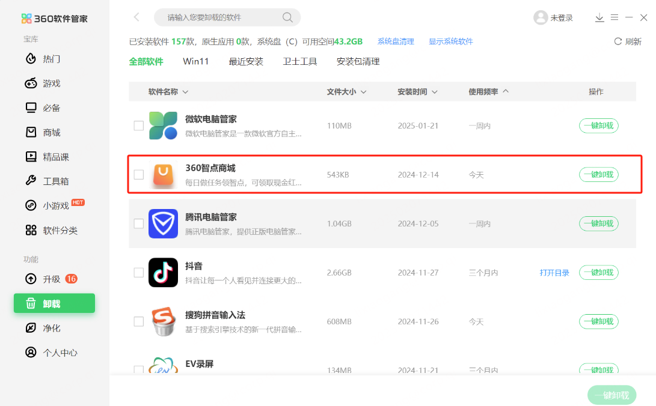Switch to 安装包清理 tab
This screenshot has width=656, height=406.
[x=358, y=61]
